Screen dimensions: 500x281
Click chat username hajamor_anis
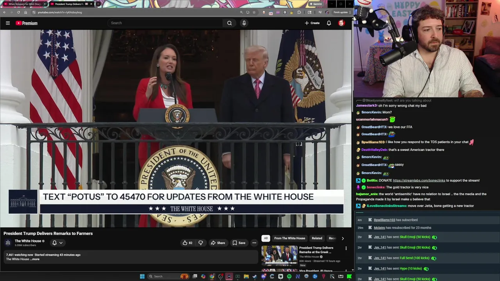pyautogui.click(x=367, y=194)
